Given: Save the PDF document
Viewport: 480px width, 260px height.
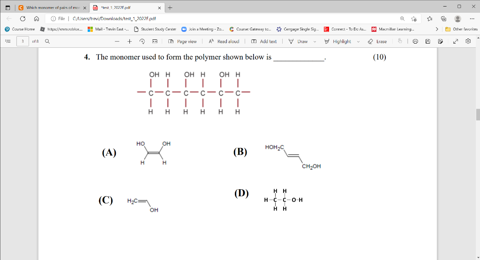Looking at the screenshot, I should pyautogui.click(x=428, y=41).
